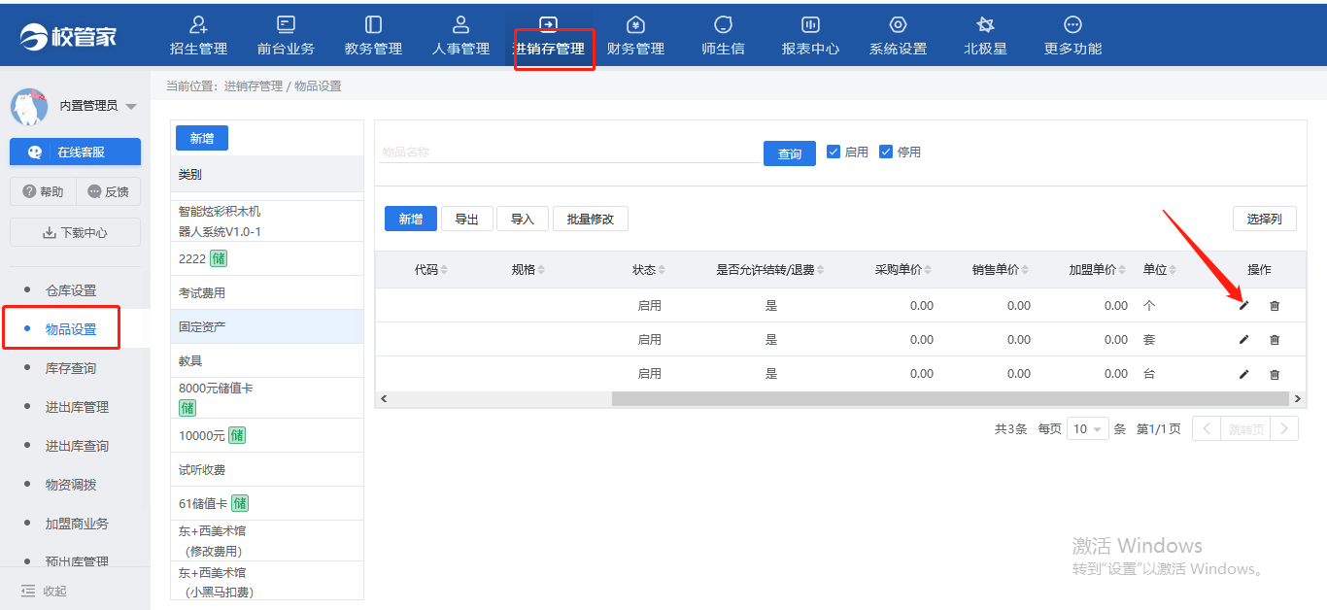Focus 物品名称 search input

571,152
